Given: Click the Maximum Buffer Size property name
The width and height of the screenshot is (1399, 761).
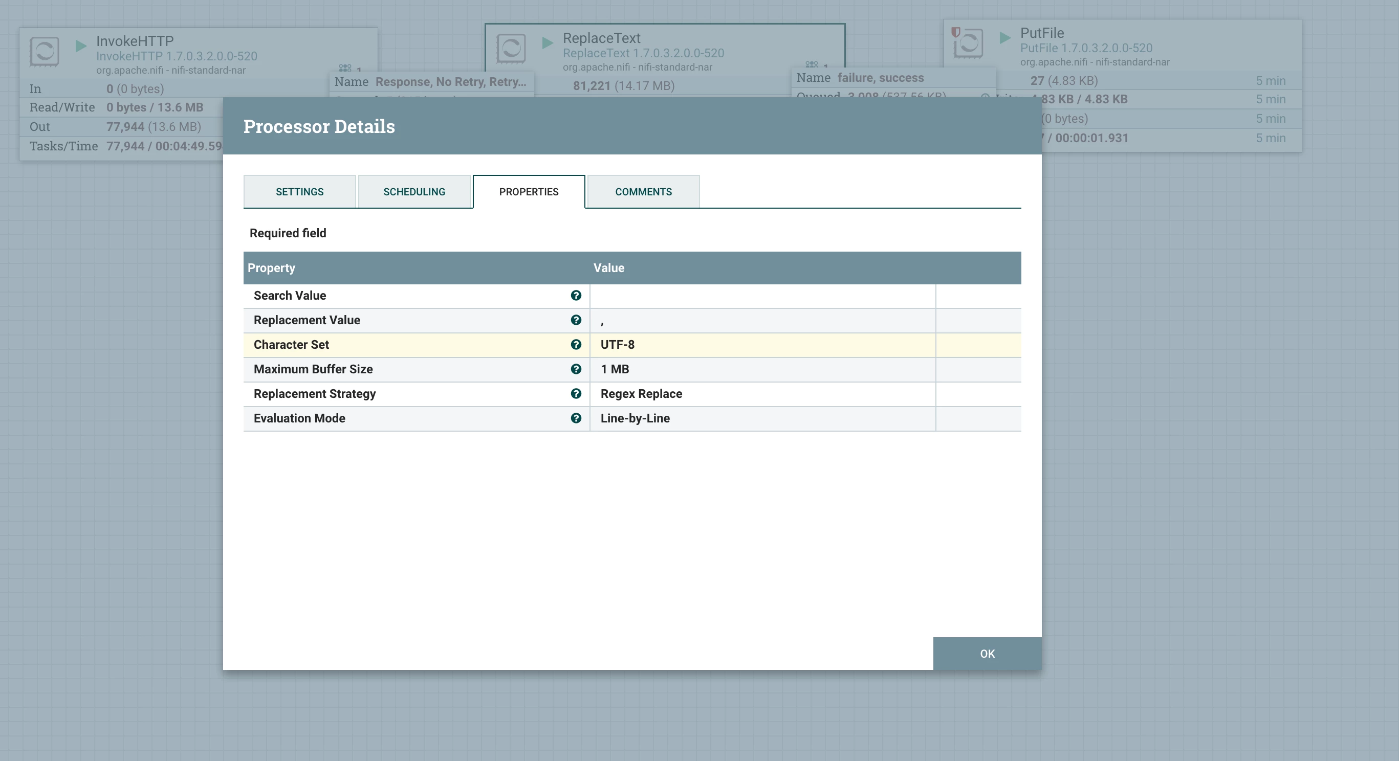Looking at the screenshot, I should [313, 369].
